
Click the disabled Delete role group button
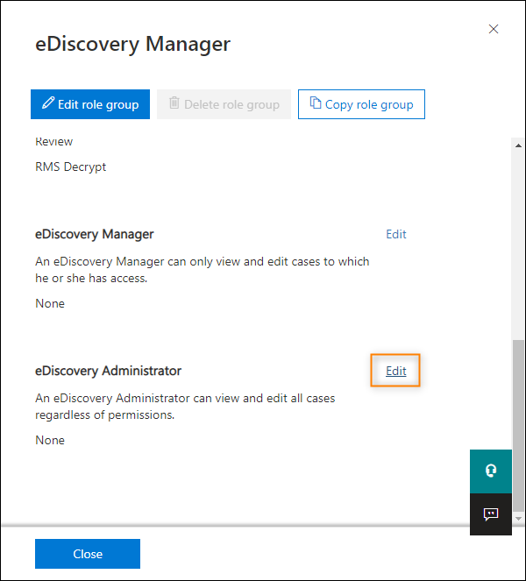[224, 104]
